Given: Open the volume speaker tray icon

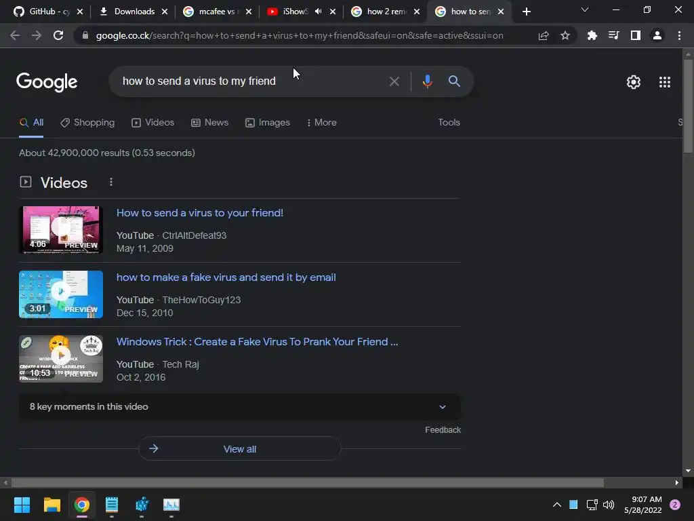Looking at the screenshot, I should tap(609, 505).
